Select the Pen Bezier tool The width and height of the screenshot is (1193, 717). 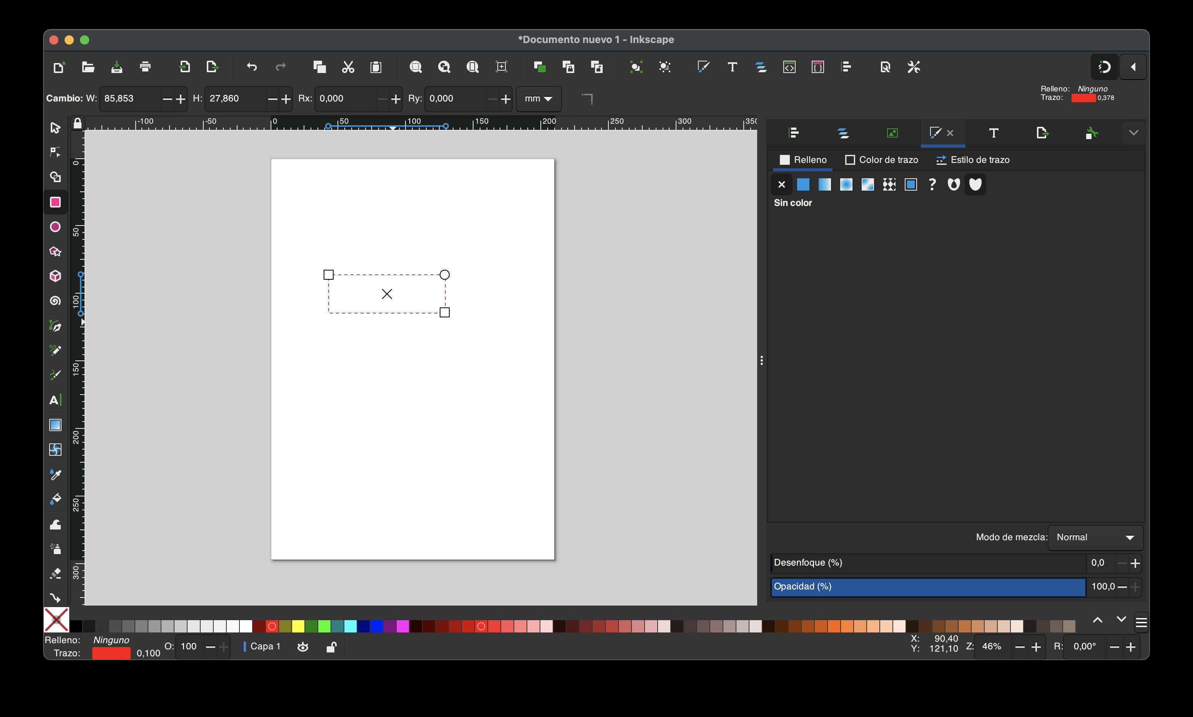click(x=55, y=325)
